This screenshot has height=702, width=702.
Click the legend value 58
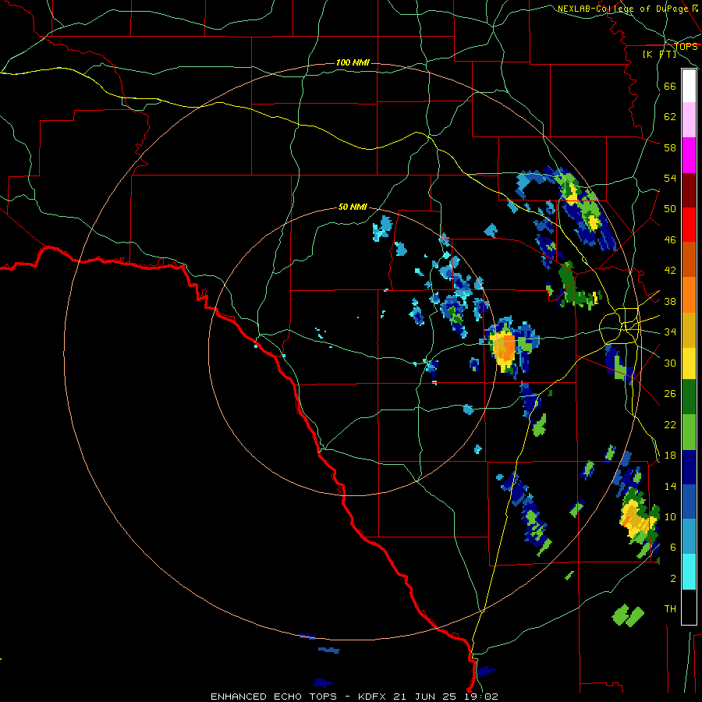[670, 147]
